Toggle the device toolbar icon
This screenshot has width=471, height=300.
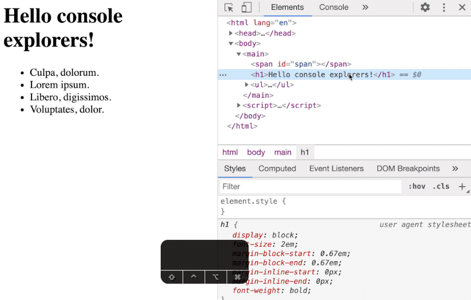click(x=246, y=7)
